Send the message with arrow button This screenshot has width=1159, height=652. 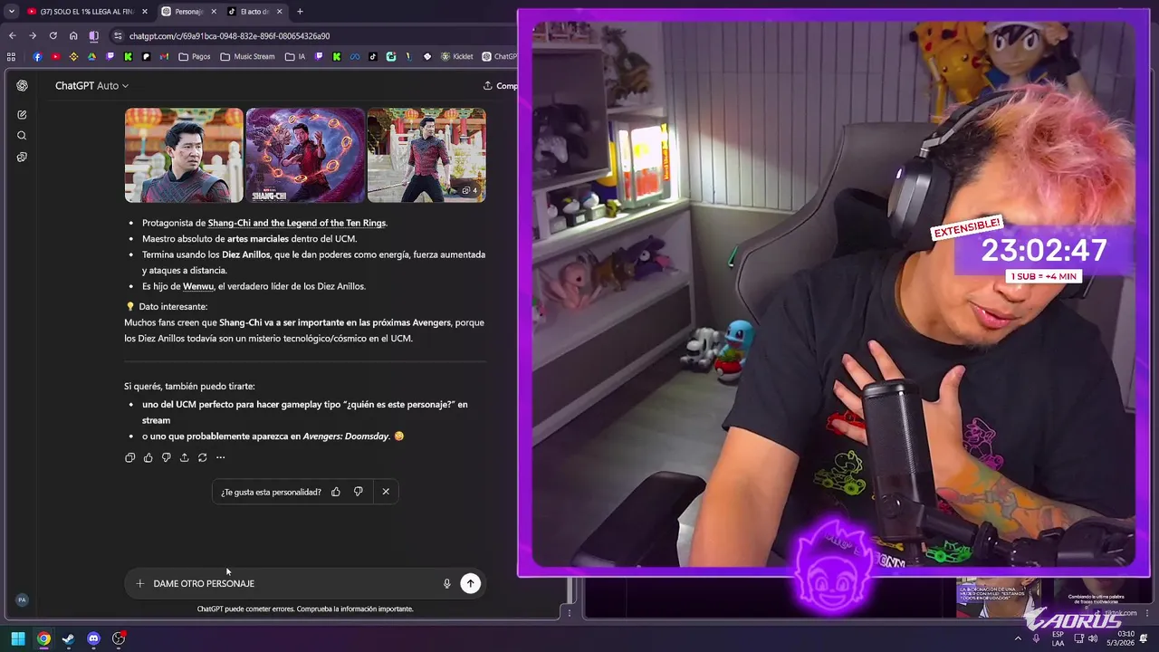point(470,583)
